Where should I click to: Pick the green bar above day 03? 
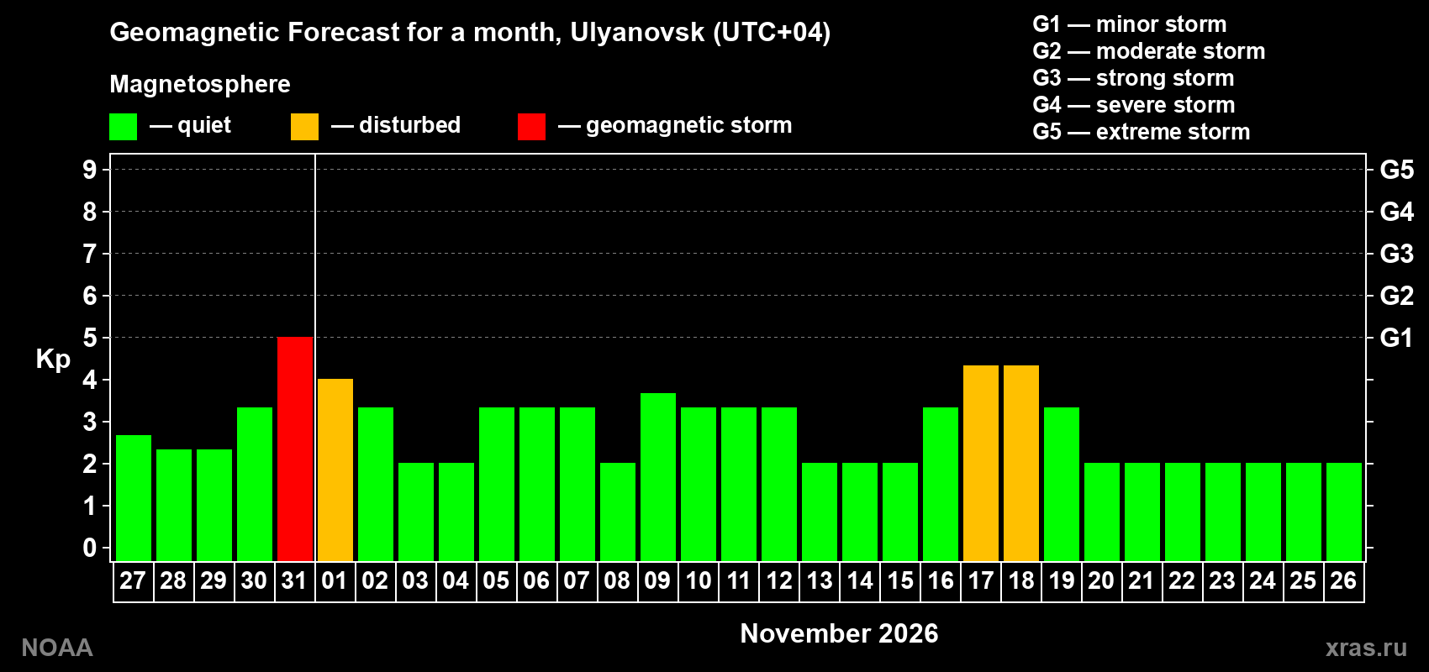[416, 512]
